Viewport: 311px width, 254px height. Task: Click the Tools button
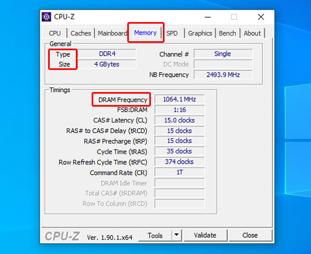pyautogui.click(x=155, y=235)
